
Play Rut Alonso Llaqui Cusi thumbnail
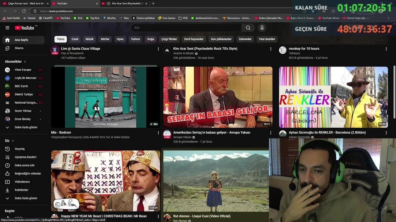coord(216,181)
